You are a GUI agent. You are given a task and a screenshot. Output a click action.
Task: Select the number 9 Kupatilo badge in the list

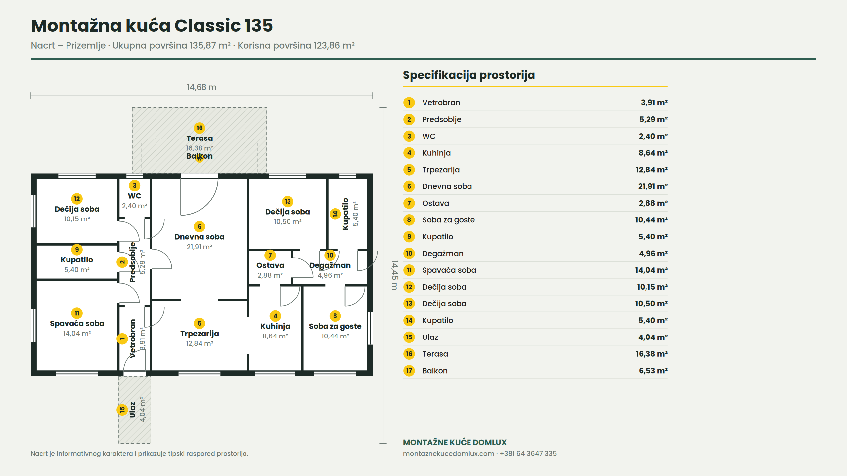click(409, 237)
